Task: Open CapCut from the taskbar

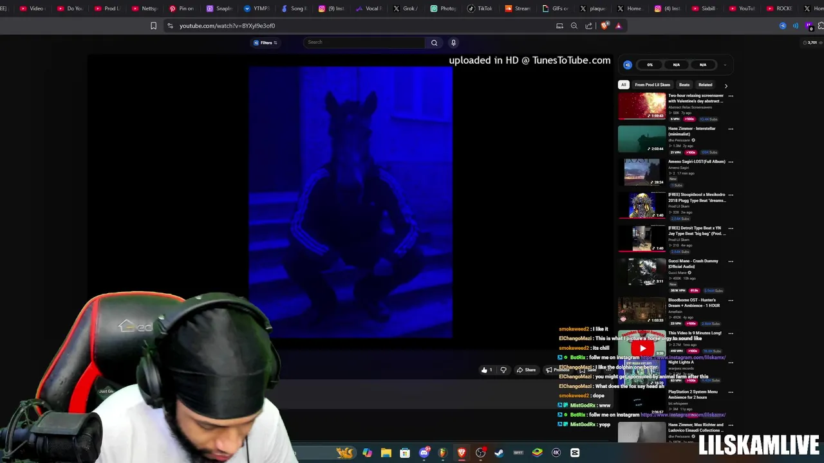Action: click(x=575, y=453)
